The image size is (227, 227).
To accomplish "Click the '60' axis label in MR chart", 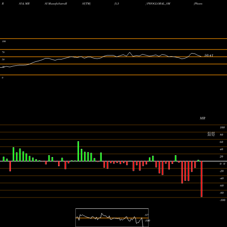I will (222, 142).
